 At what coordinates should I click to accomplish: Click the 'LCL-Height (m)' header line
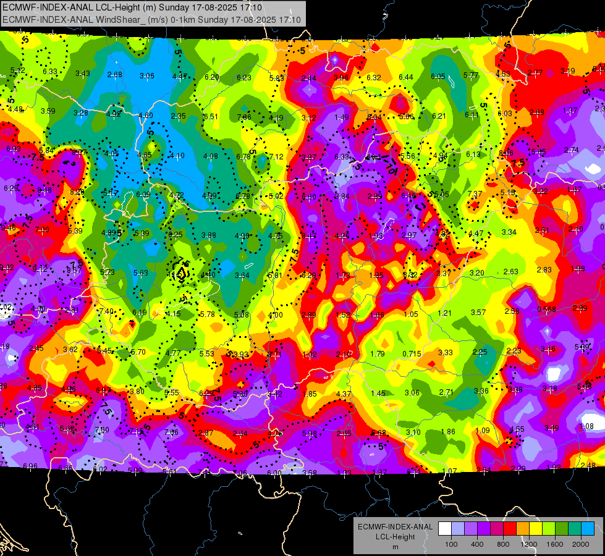coord(132,7)
